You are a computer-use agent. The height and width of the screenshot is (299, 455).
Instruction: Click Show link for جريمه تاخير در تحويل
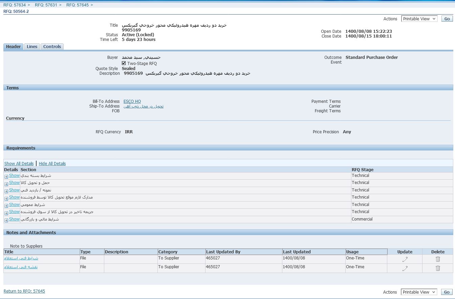point(14,212)
